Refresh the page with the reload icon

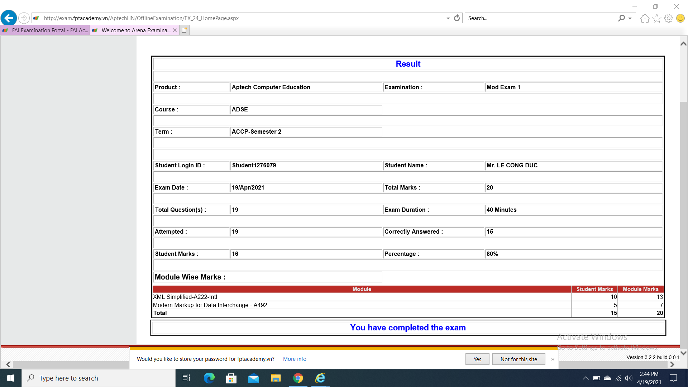457,18
